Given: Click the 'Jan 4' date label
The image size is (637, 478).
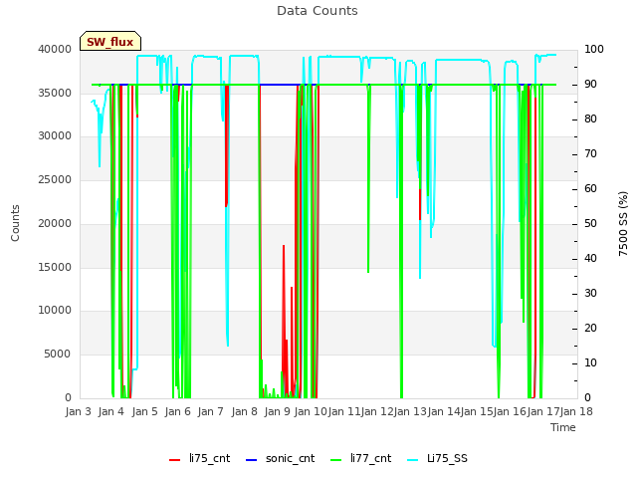Looking at the screenshot, I should (111, 411).
